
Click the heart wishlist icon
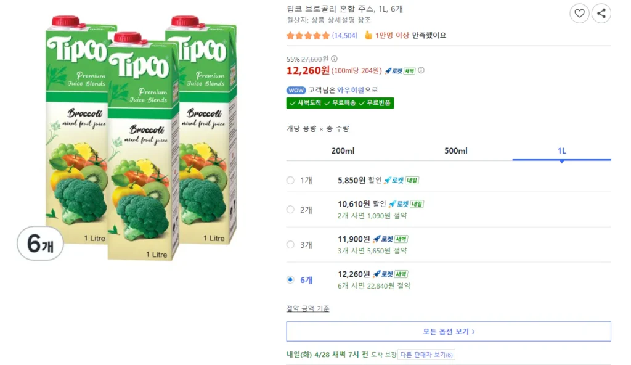(579, 13)
